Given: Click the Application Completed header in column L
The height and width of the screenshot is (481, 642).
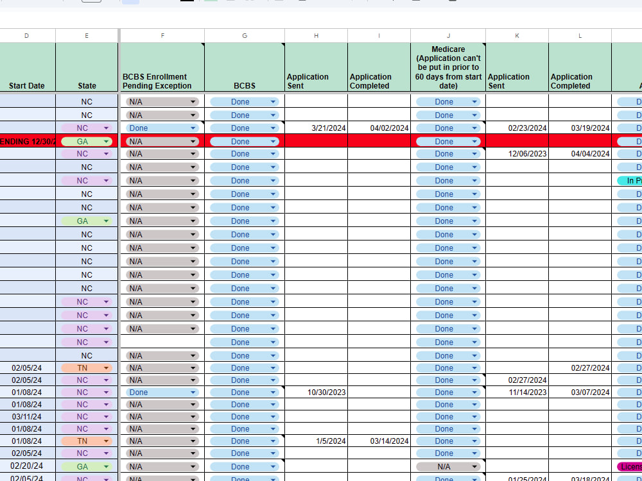Looking at the screenshot, I should click(580, 67).
